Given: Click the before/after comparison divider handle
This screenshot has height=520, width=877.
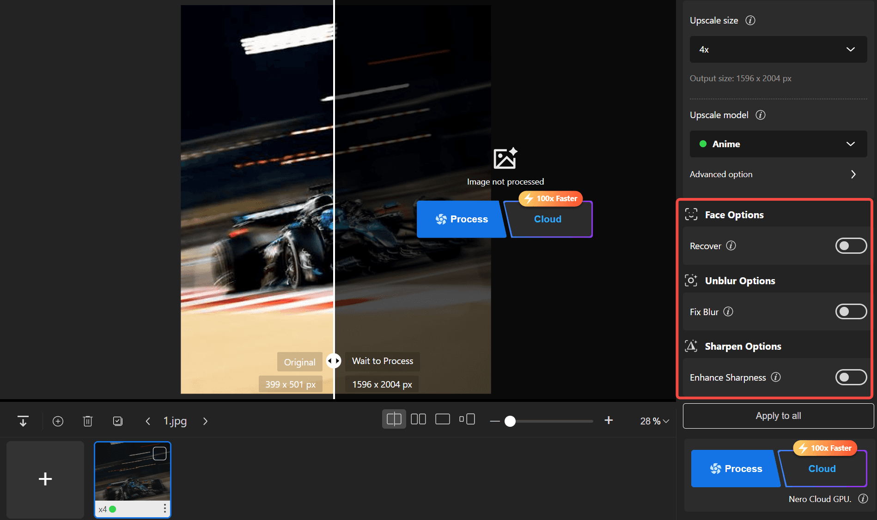Looking at the screenshot, I should click(x=334, y=361).
